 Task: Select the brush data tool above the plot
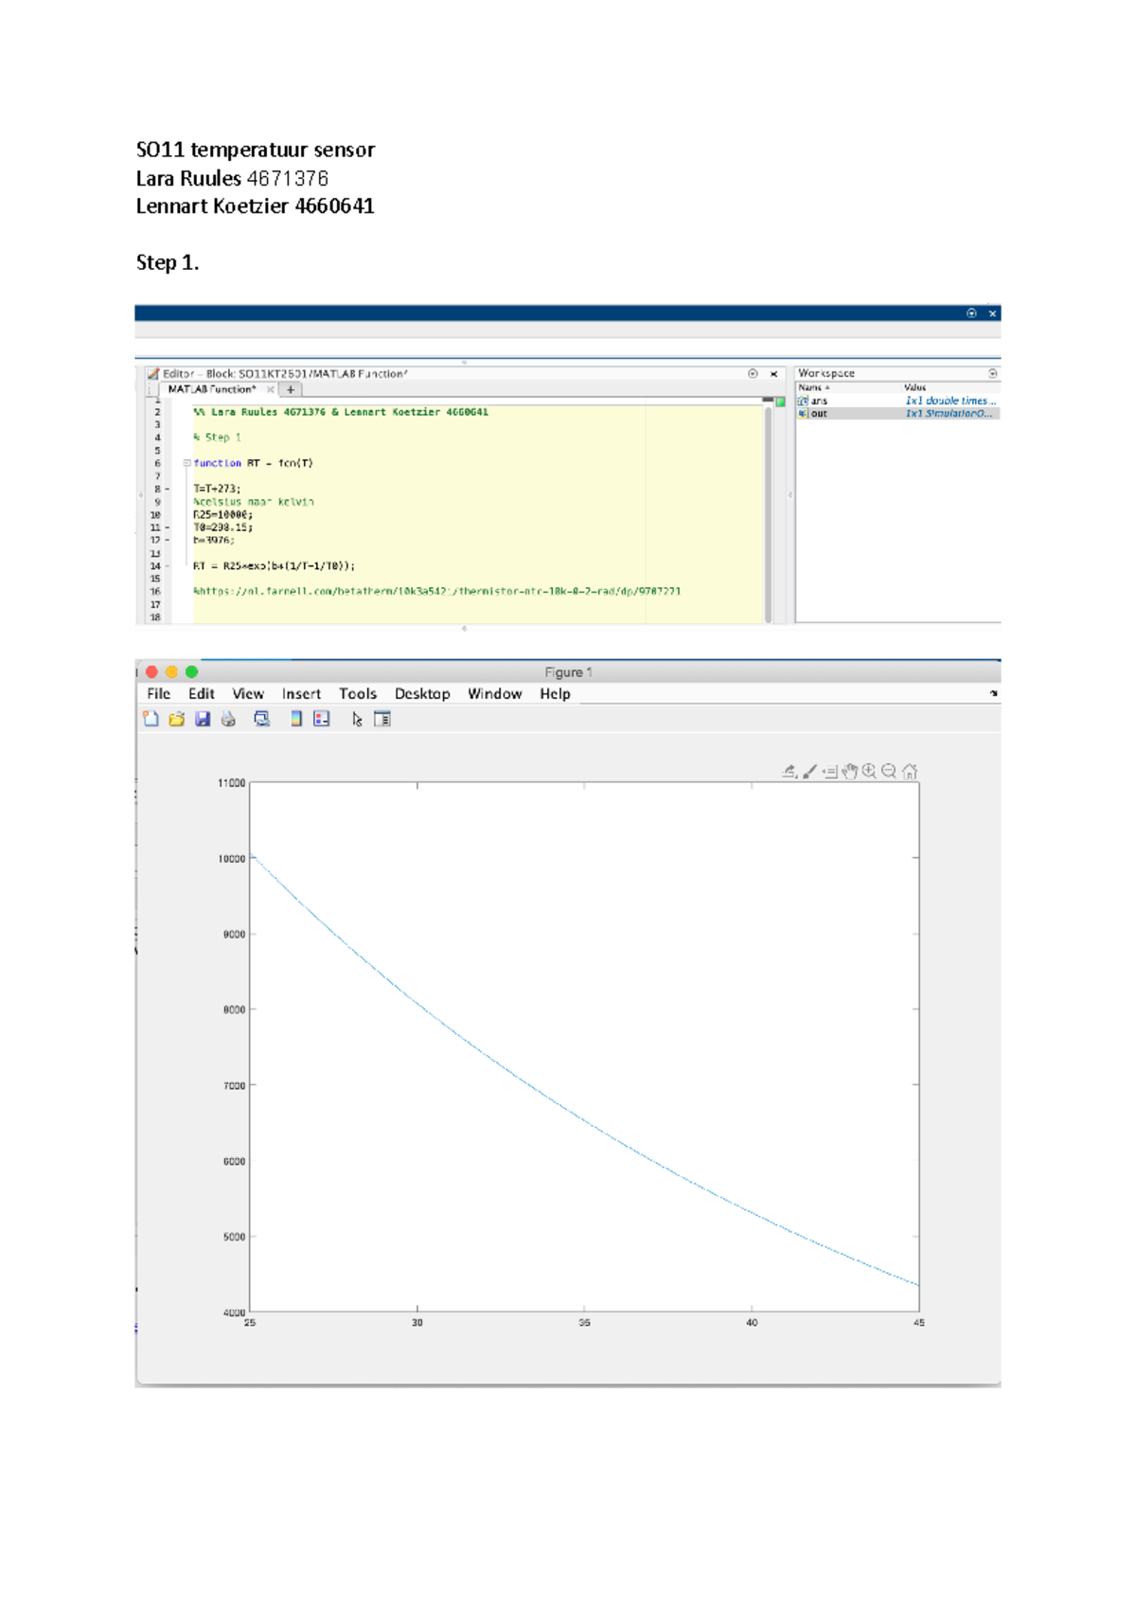[809, 772]
